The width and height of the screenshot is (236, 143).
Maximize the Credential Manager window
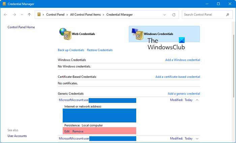click(x=218, y=4)
